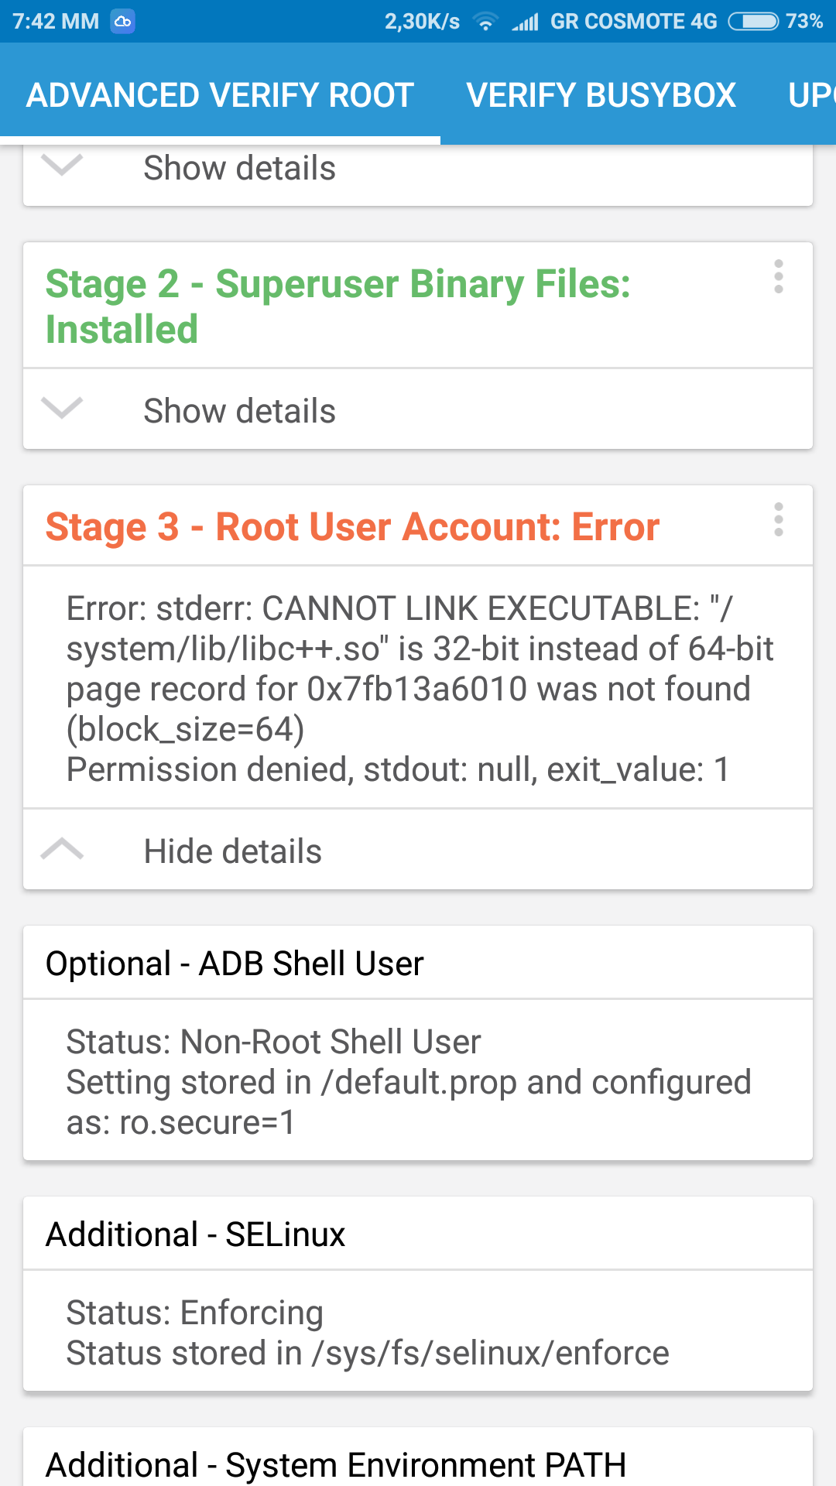836x1486 pixels.
Task: Tap the cloud icon in status bar
Action: point(123,22)
